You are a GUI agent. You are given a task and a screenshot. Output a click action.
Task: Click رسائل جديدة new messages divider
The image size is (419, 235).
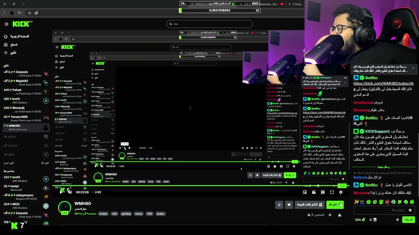pyautogui.click(x=384, y=167)
